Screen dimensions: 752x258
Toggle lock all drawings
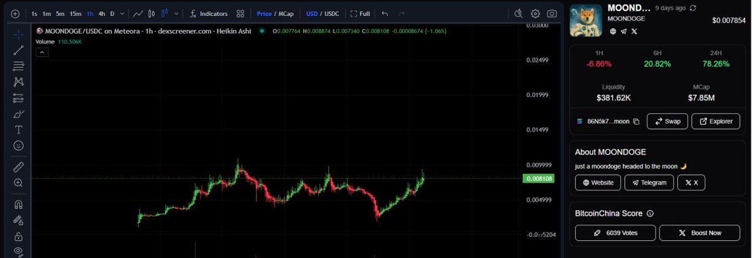pos(18,236)
